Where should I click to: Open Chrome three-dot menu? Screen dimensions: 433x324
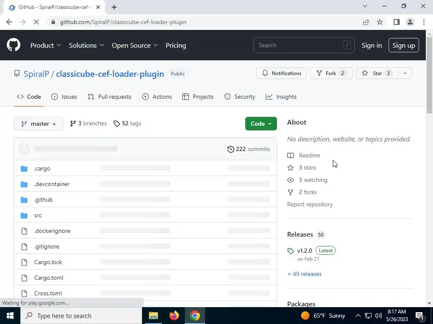click(424, 22)
